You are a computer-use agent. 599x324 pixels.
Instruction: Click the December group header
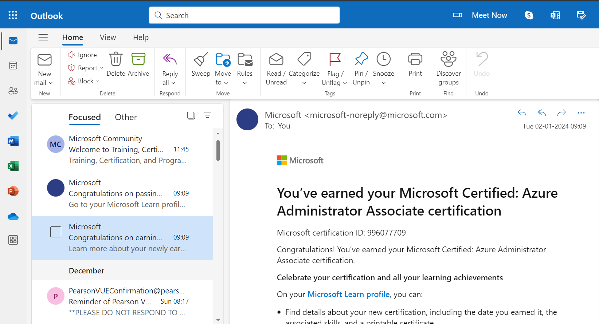click(122, 270)
